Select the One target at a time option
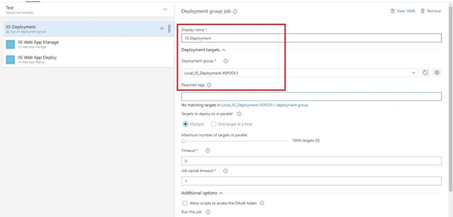The height and width of the screenshot is (217, 453). tap(213, 124)
